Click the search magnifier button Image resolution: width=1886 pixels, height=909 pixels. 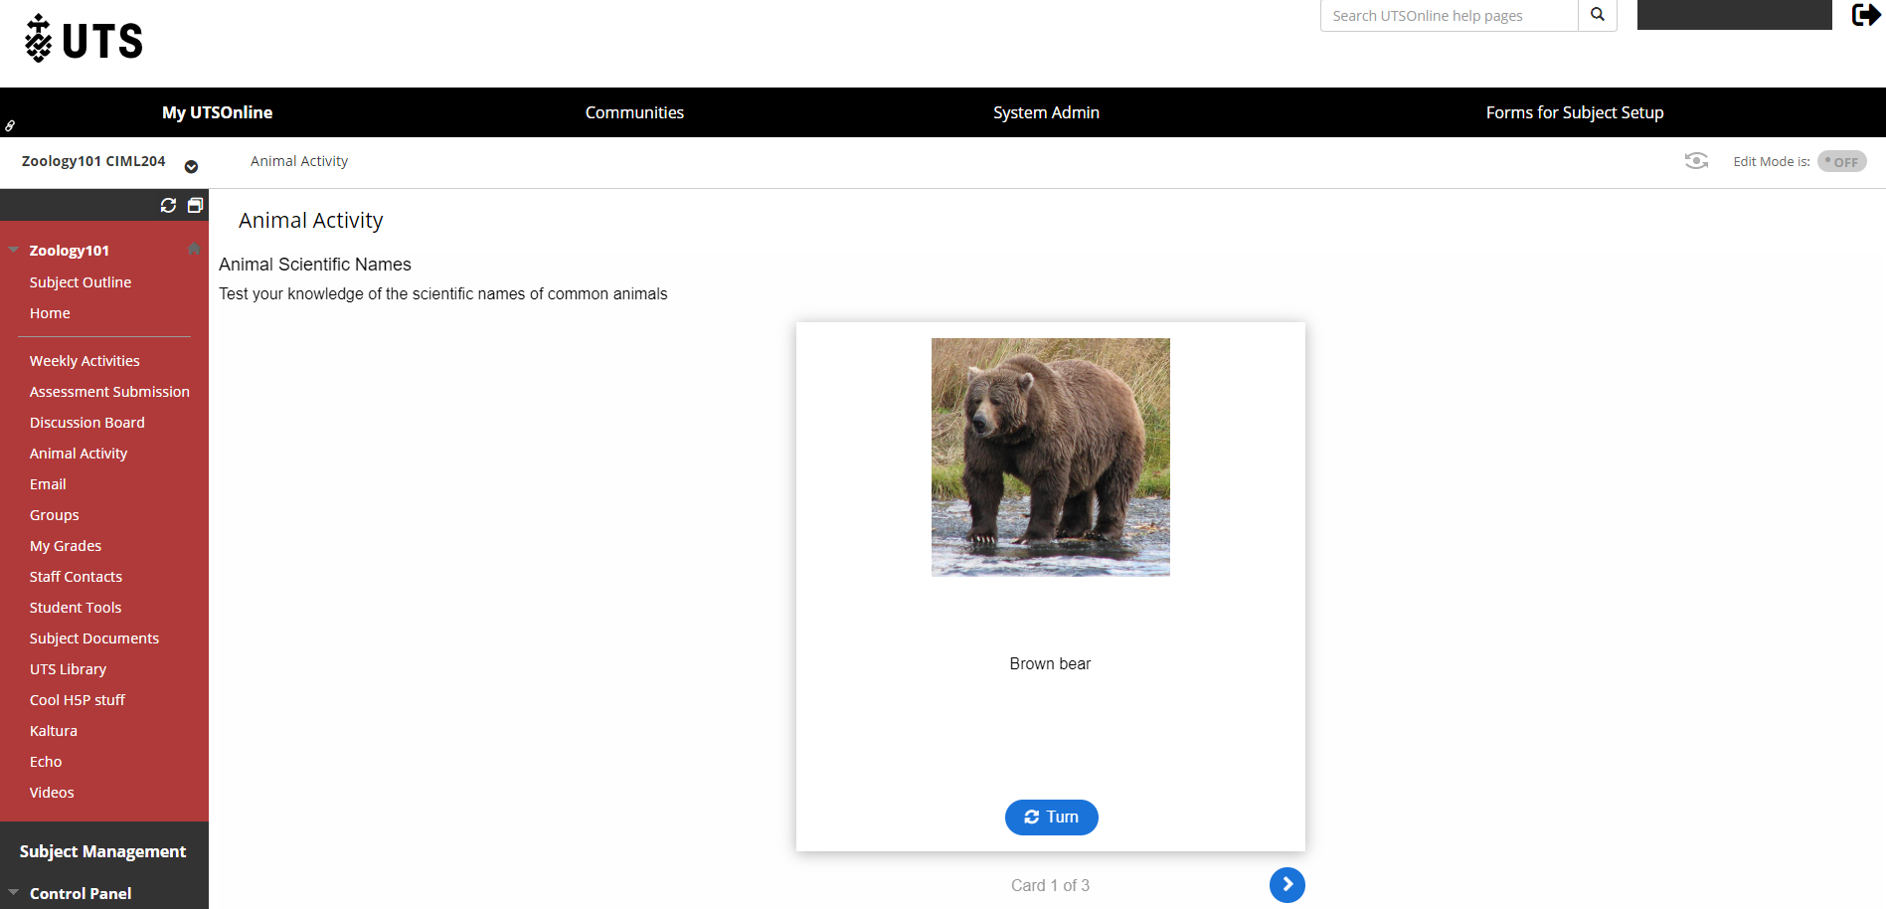pyautogui.click(x=1598, y=15)
